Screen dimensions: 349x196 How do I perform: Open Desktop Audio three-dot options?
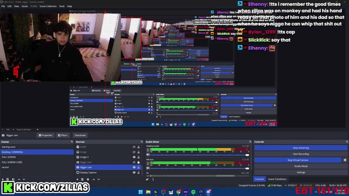click(148, 150)
